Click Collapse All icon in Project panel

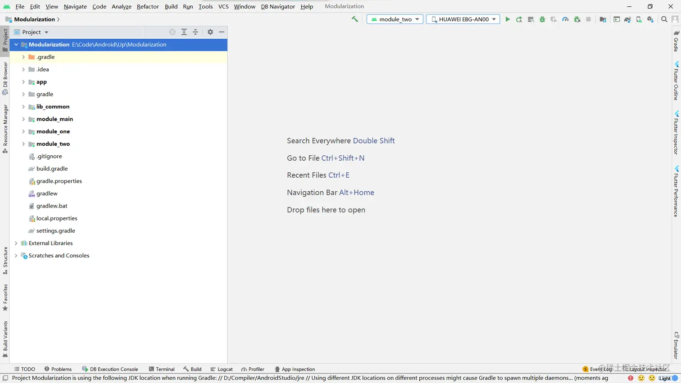195,32
